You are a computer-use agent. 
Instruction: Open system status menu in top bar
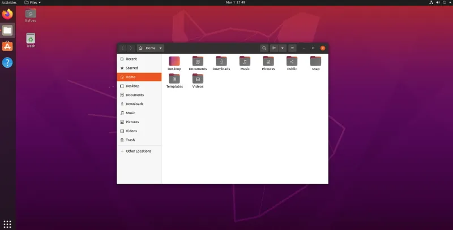tap(439, 2)
